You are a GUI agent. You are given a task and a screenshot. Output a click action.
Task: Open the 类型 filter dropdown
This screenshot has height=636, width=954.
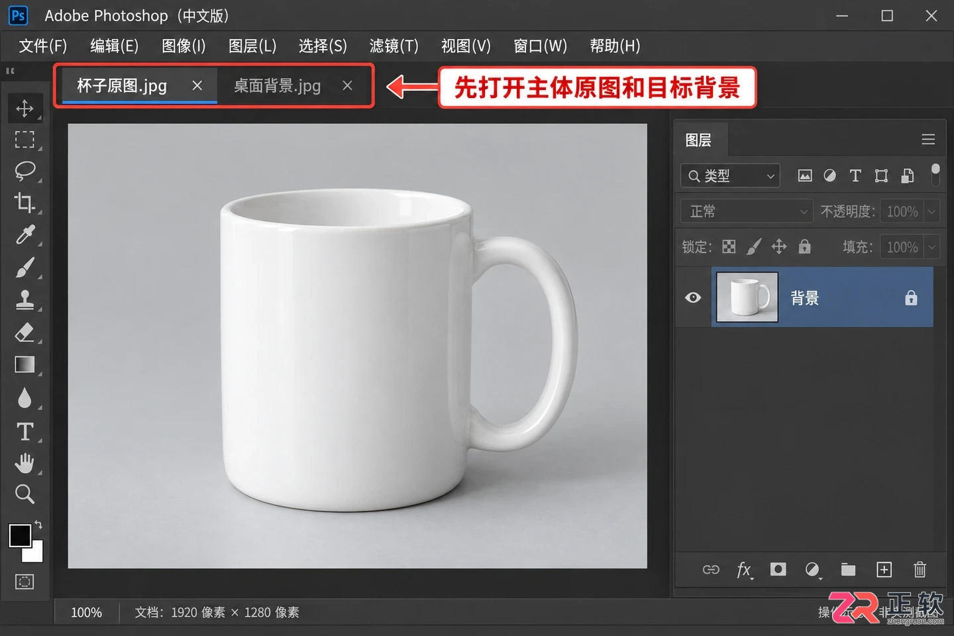[730, 176]
